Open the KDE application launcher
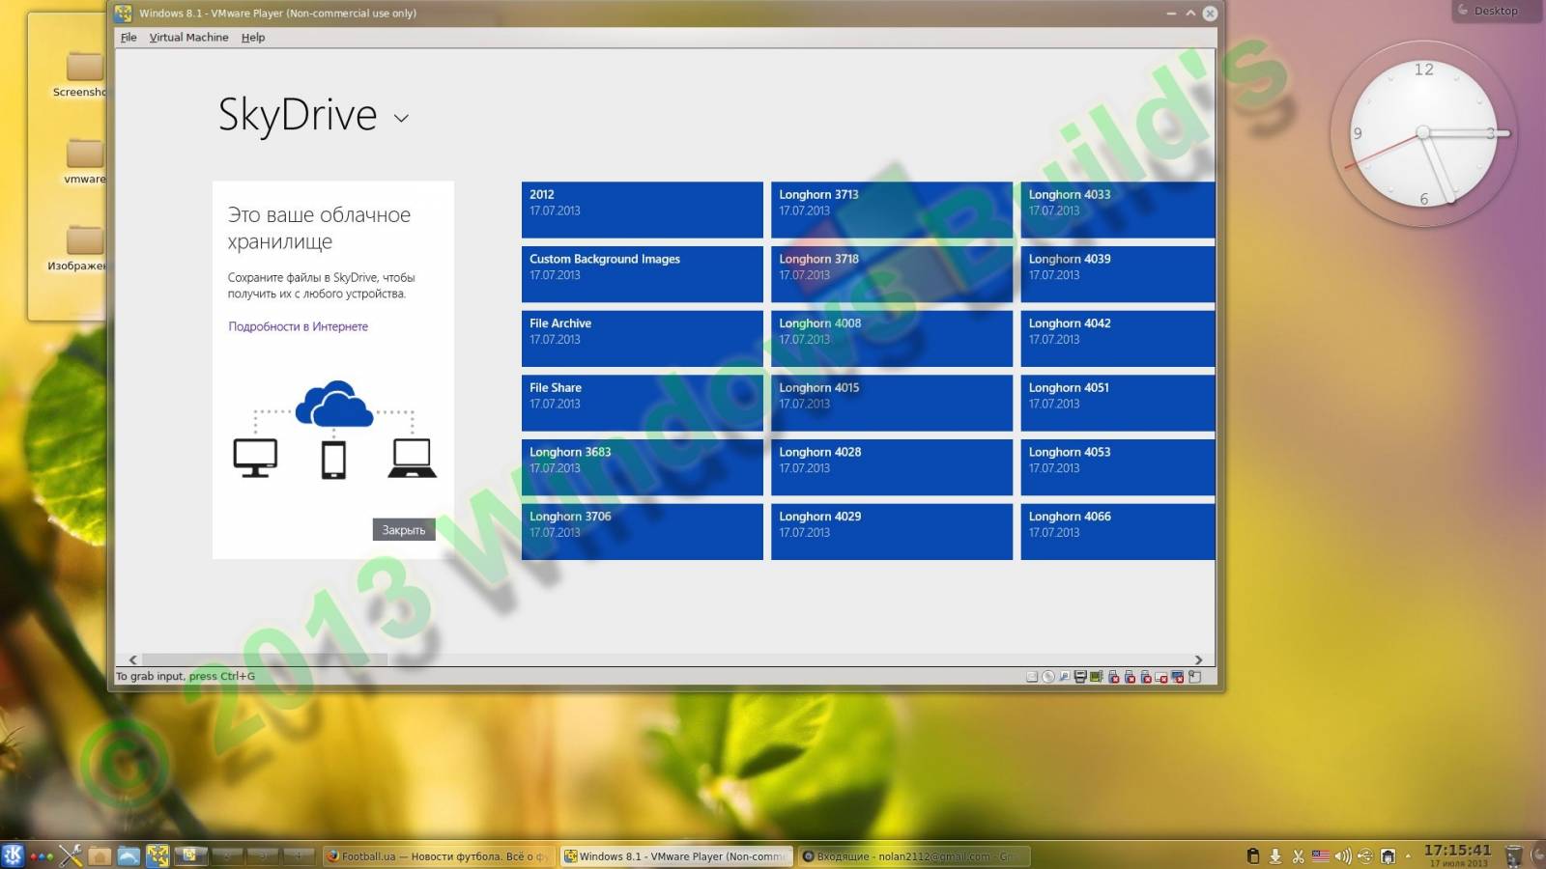 14,855
